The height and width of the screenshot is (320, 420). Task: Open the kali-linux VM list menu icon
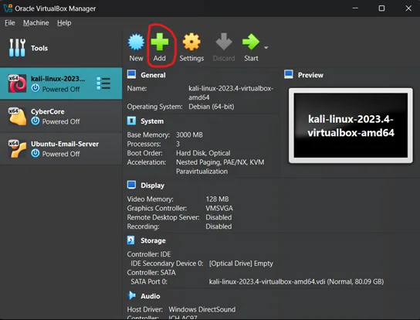coord(103,83)
